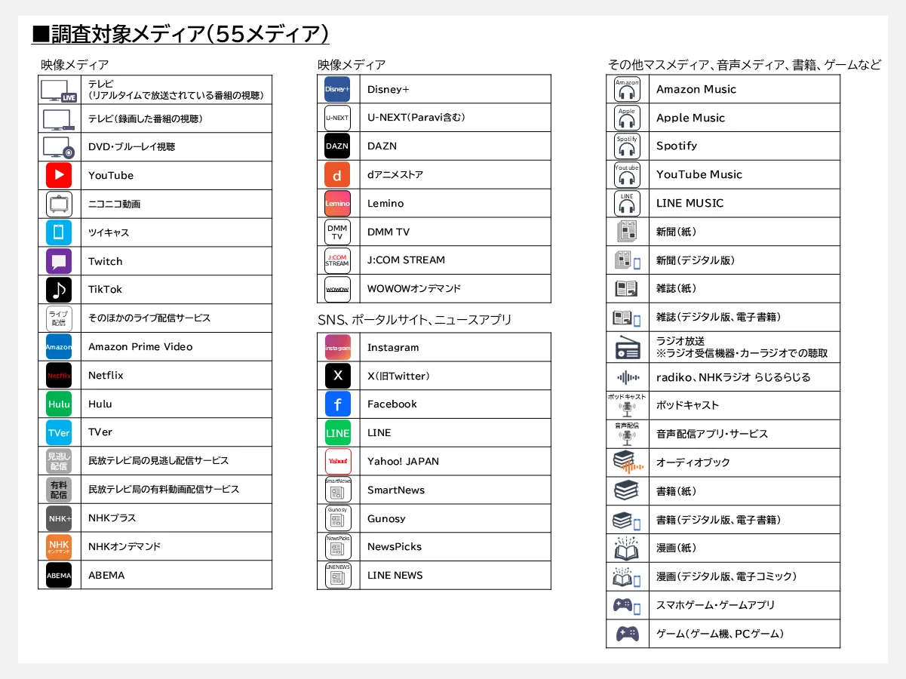
Task: Select the Twitch speech bubble icon
Action: [59, 260]
